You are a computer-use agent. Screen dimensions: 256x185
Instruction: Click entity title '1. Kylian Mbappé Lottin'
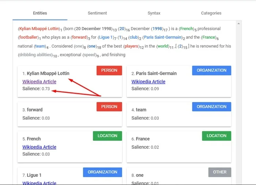coord(46,73)
